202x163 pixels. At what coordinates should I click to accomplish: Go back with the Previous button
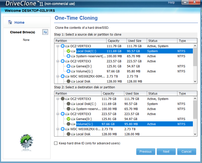click(x=146, y=152)
